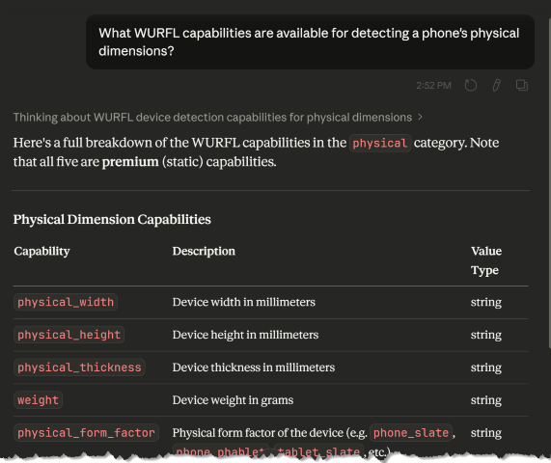Select the 'weight' capability cell

coord(39,400)
